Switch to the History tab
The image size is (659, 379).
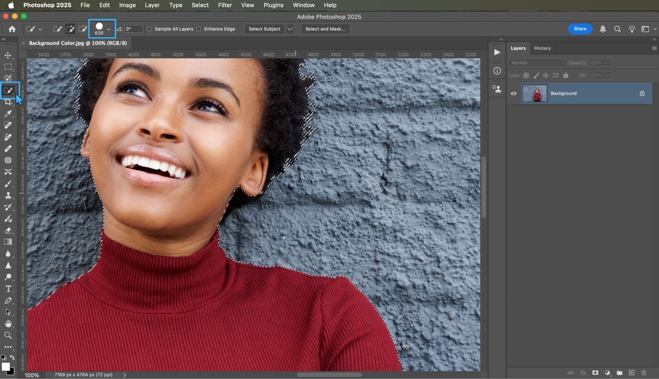point(542,48)
